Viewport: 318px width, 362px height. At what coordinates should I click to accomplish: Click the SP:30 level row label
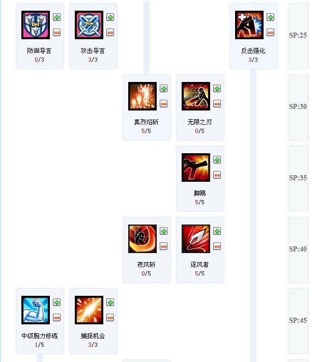[298, 106]
